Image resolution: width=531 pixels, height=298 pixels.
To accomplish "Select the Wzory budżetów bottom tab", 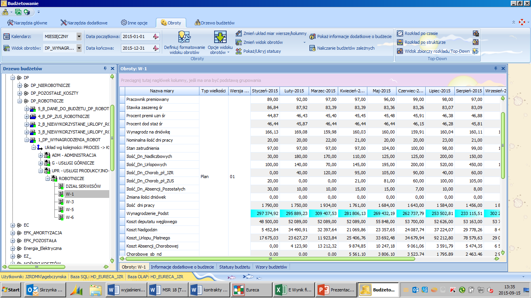I will click(271, 267).
